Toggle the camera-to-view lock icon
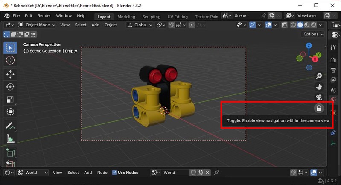The width and height of the screenshot is (341, 185). [x=319, y=109]
